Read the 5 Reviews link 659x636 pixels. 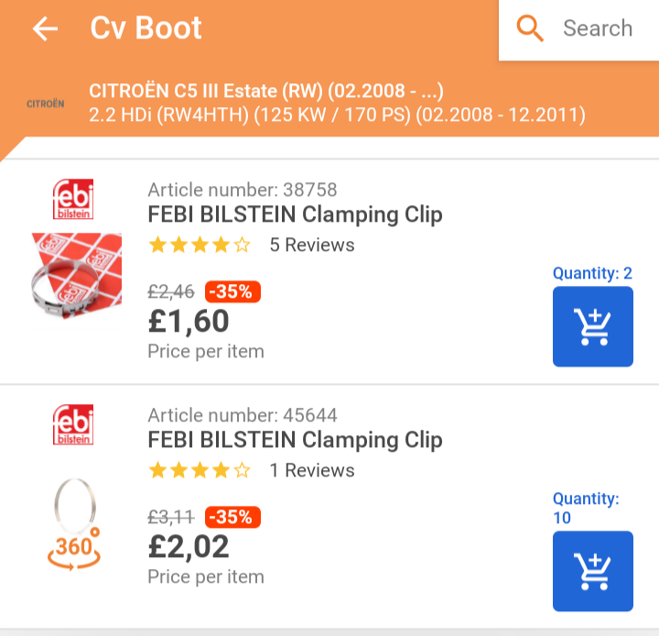(x=312, y=245)
